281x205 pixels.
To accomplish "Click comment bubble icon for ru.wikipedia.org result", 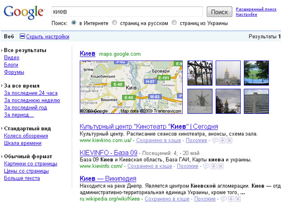I will 223,199.
